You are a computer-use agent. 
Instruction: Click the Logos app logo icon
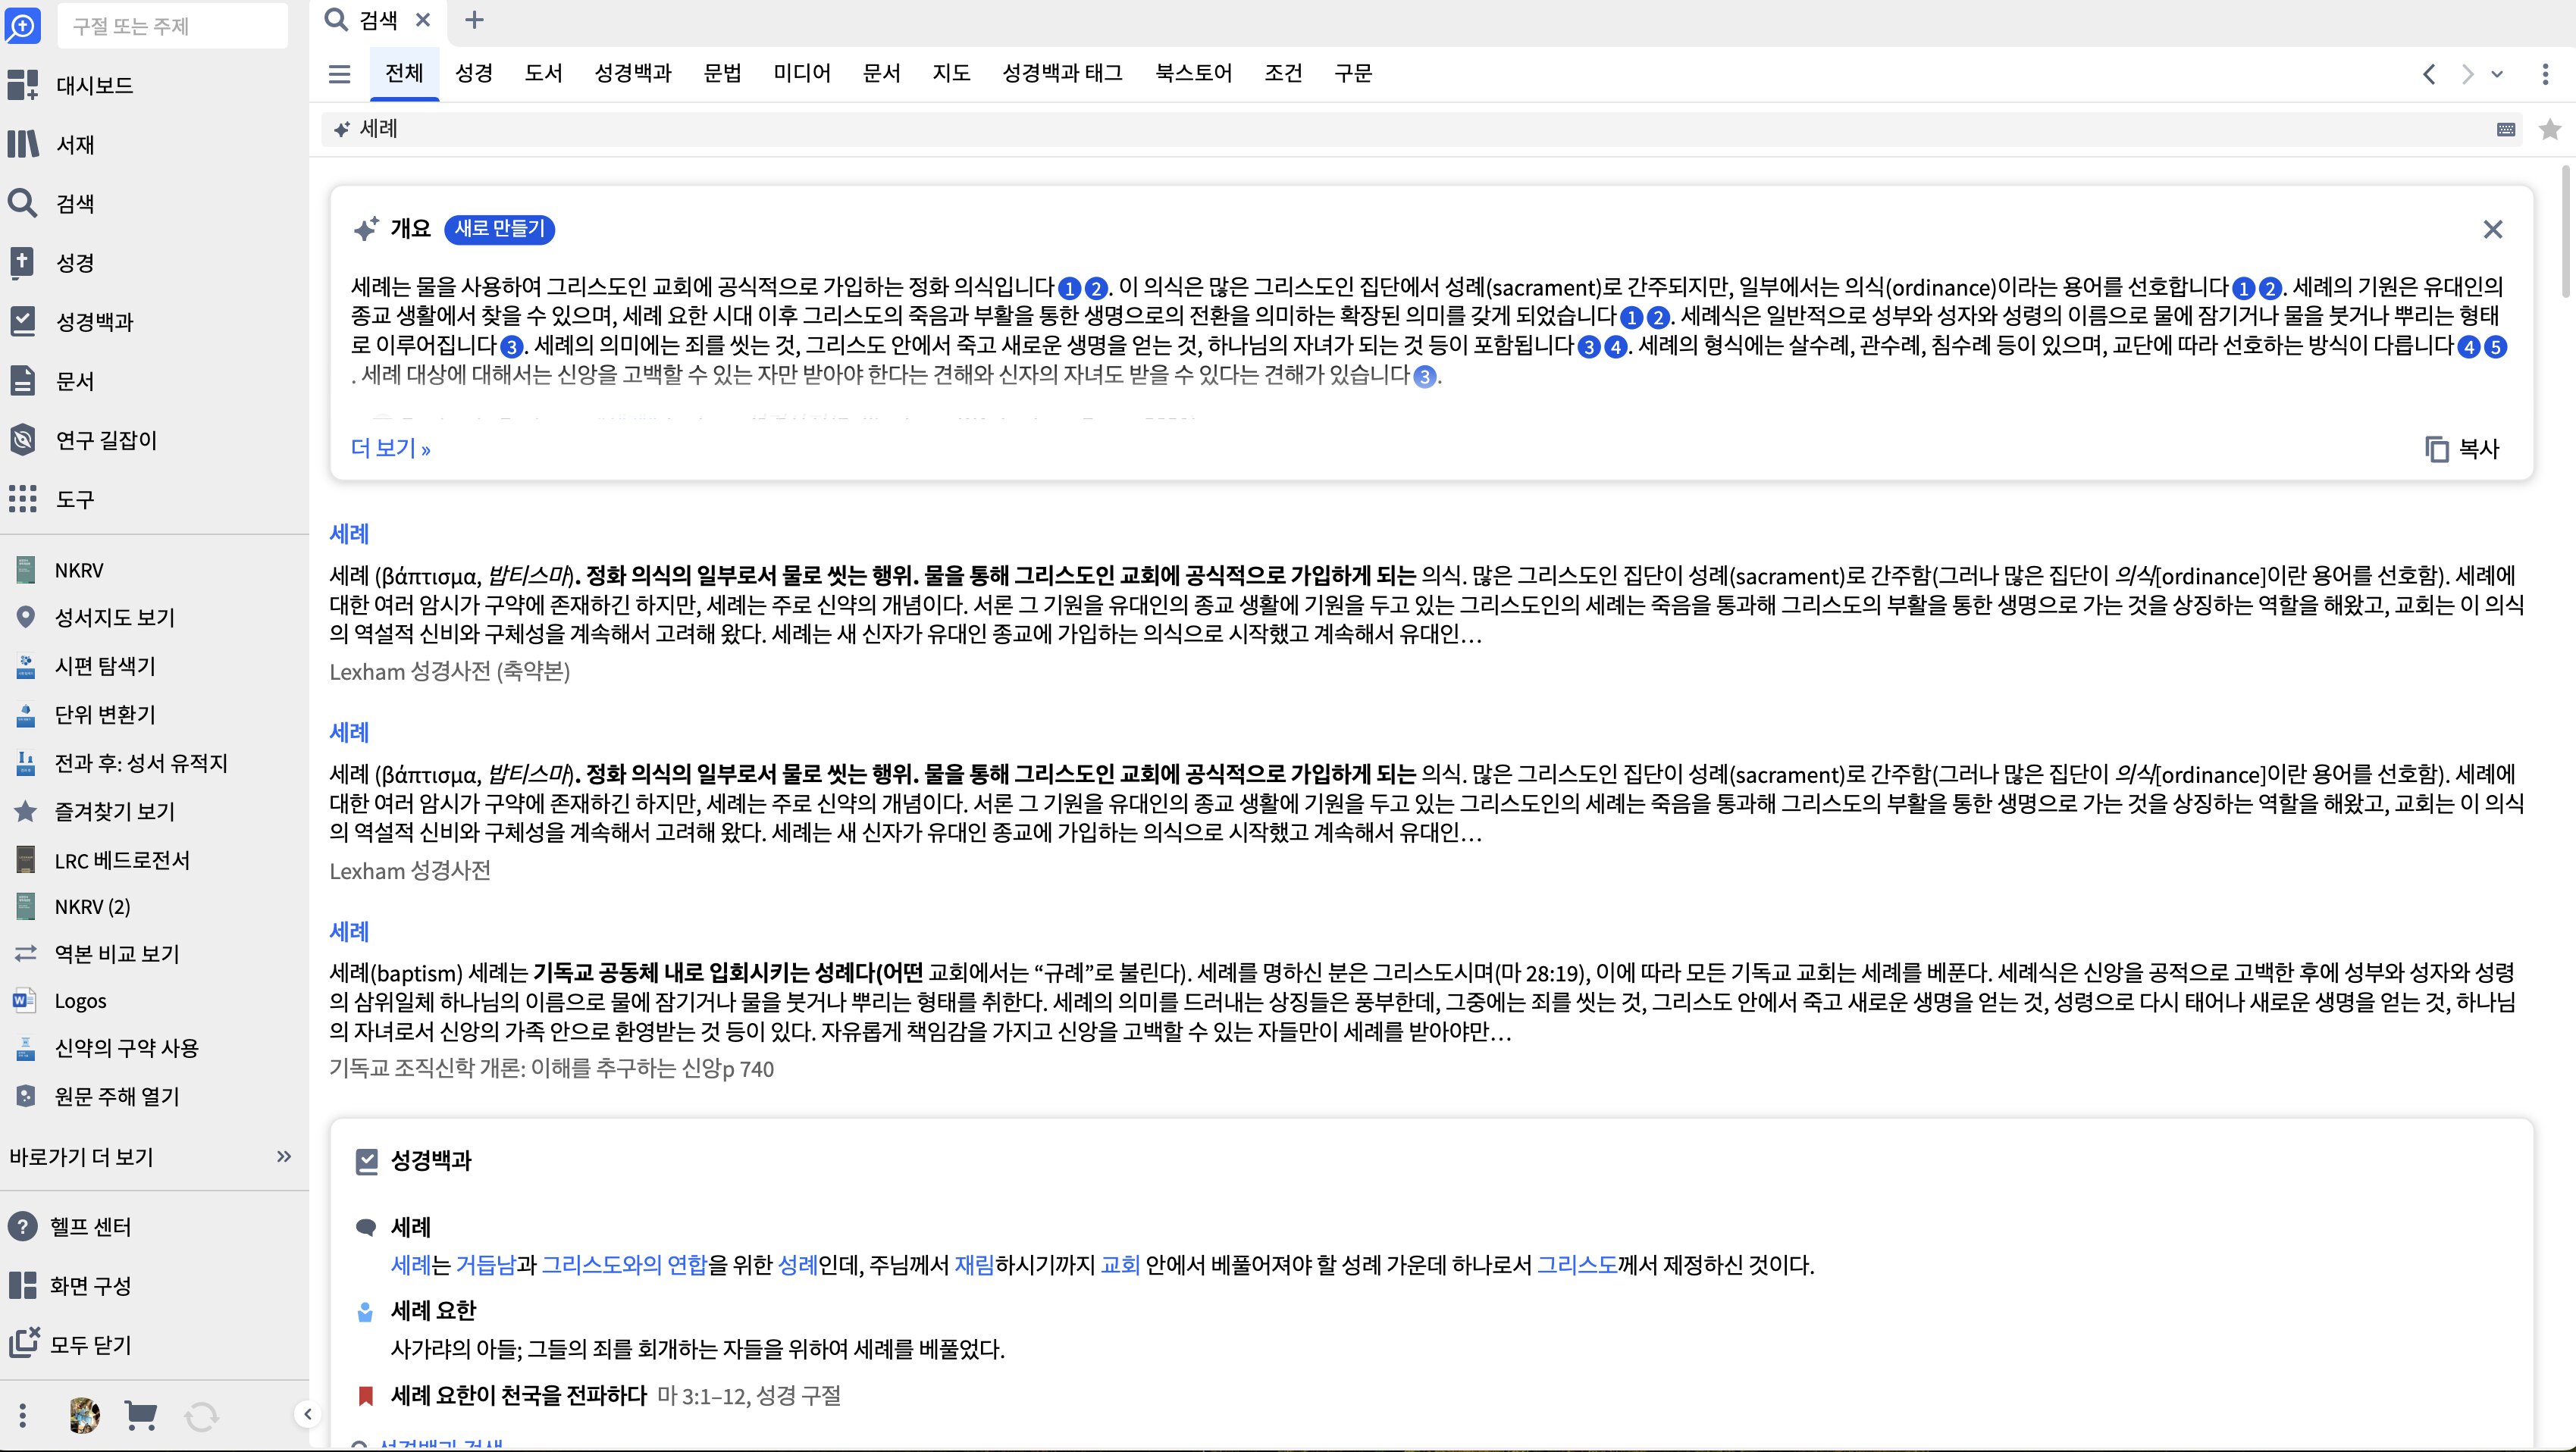(22, 25)
